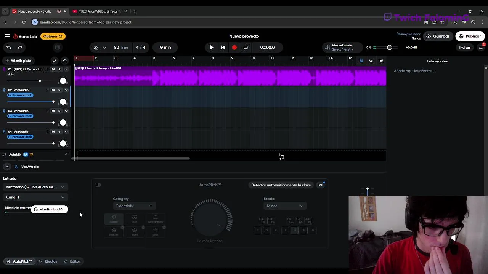This screenshot has width=488, height=274.
Task: Expand track 03 chevron
Action: [x=66, y=111]
